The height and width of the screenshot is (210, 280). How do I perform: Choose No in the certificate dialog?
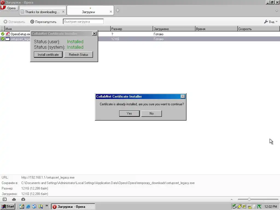coord(151,113)
